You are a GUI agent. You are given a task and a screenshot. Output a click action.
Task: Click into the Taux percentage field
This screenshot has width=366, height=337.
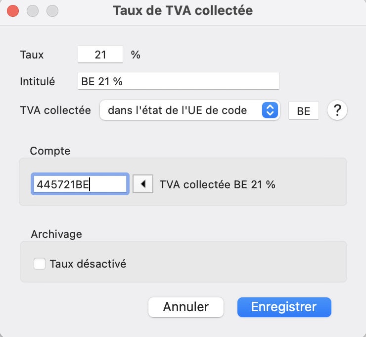tap(100, 54)
